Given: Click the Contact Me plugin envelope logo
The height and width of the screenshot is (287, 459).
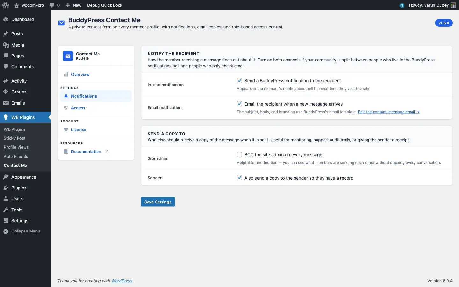Looking at the screenshot, I should tap(68, 56).
